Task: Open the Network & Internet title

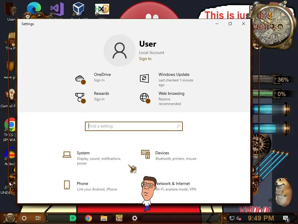Action: [x=173, y=183]
